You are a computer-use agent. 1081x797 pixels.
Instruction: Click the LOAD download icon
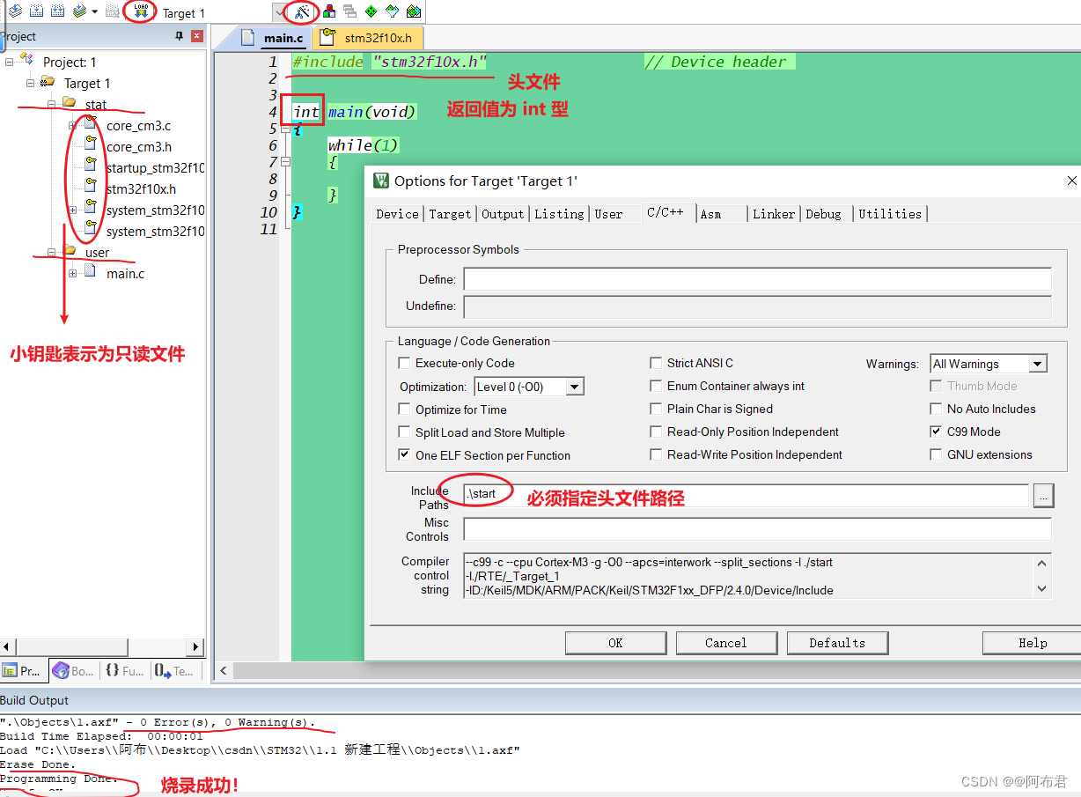pos(140,11)
